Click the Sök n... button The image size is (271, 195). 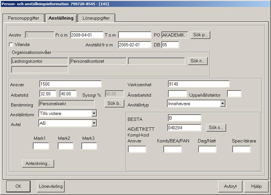198,61
